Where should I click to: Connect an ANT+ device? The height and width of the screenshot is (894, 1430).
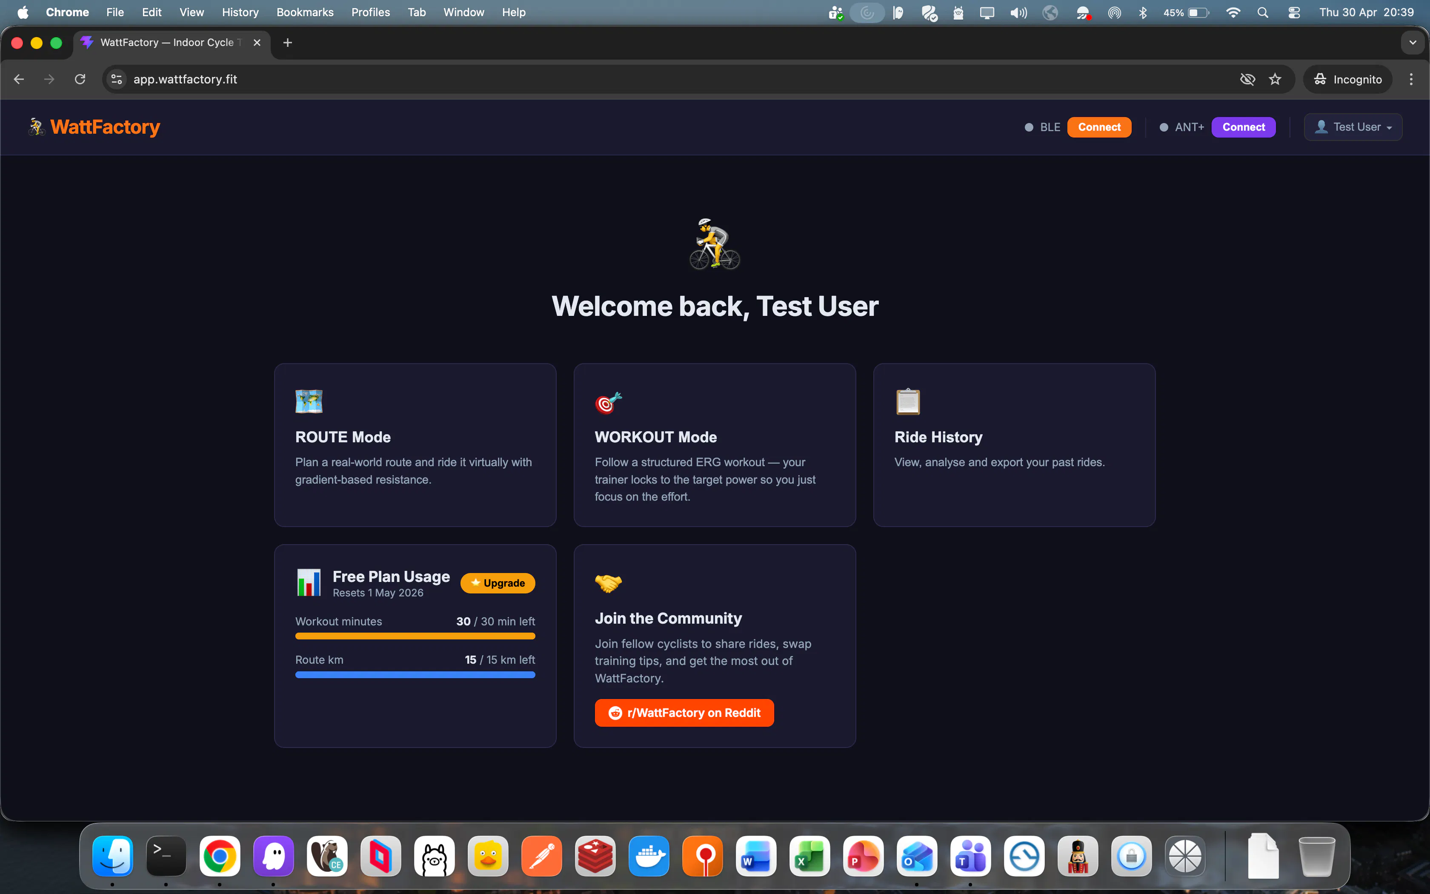tap(1243, 127)
